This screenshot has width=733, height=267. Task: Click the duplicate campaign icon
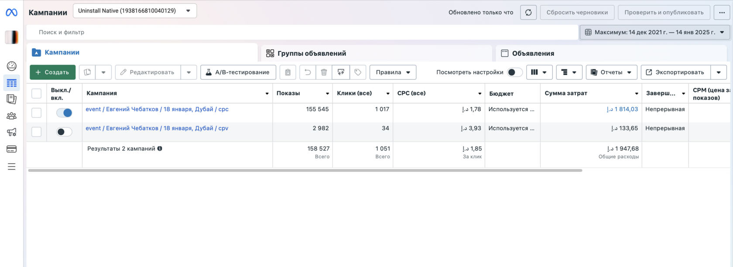click(x=87, y=72)
